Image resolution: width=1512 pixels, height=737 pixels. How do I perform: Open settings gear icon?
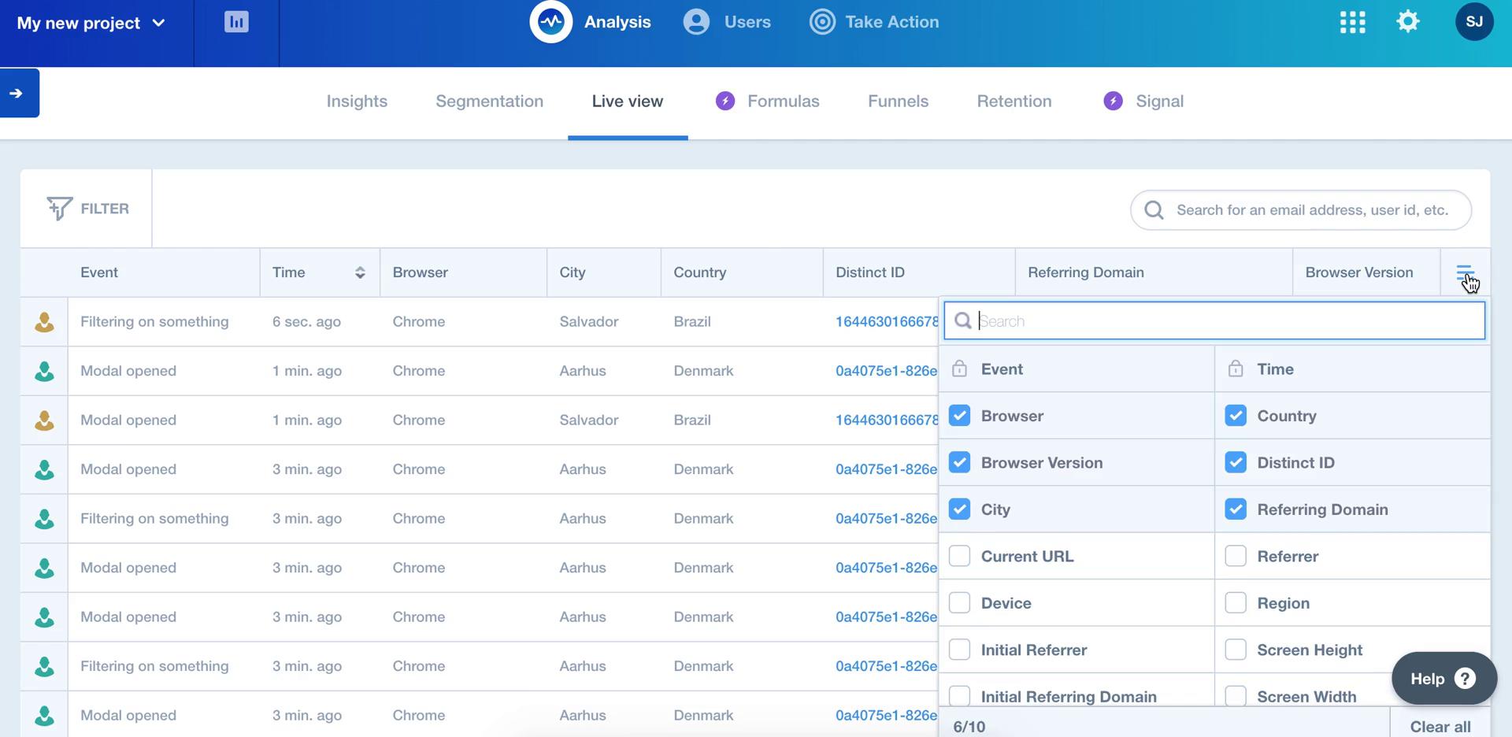click(1407, 22)
